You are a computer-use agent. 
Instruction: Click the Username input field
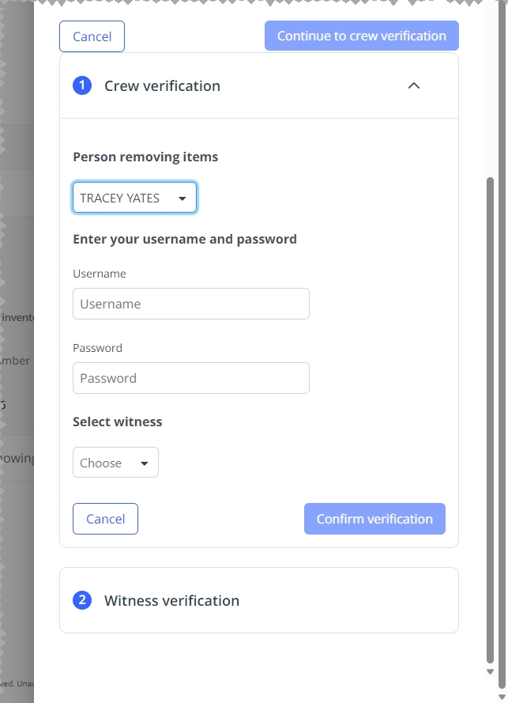tap(191, 304)
